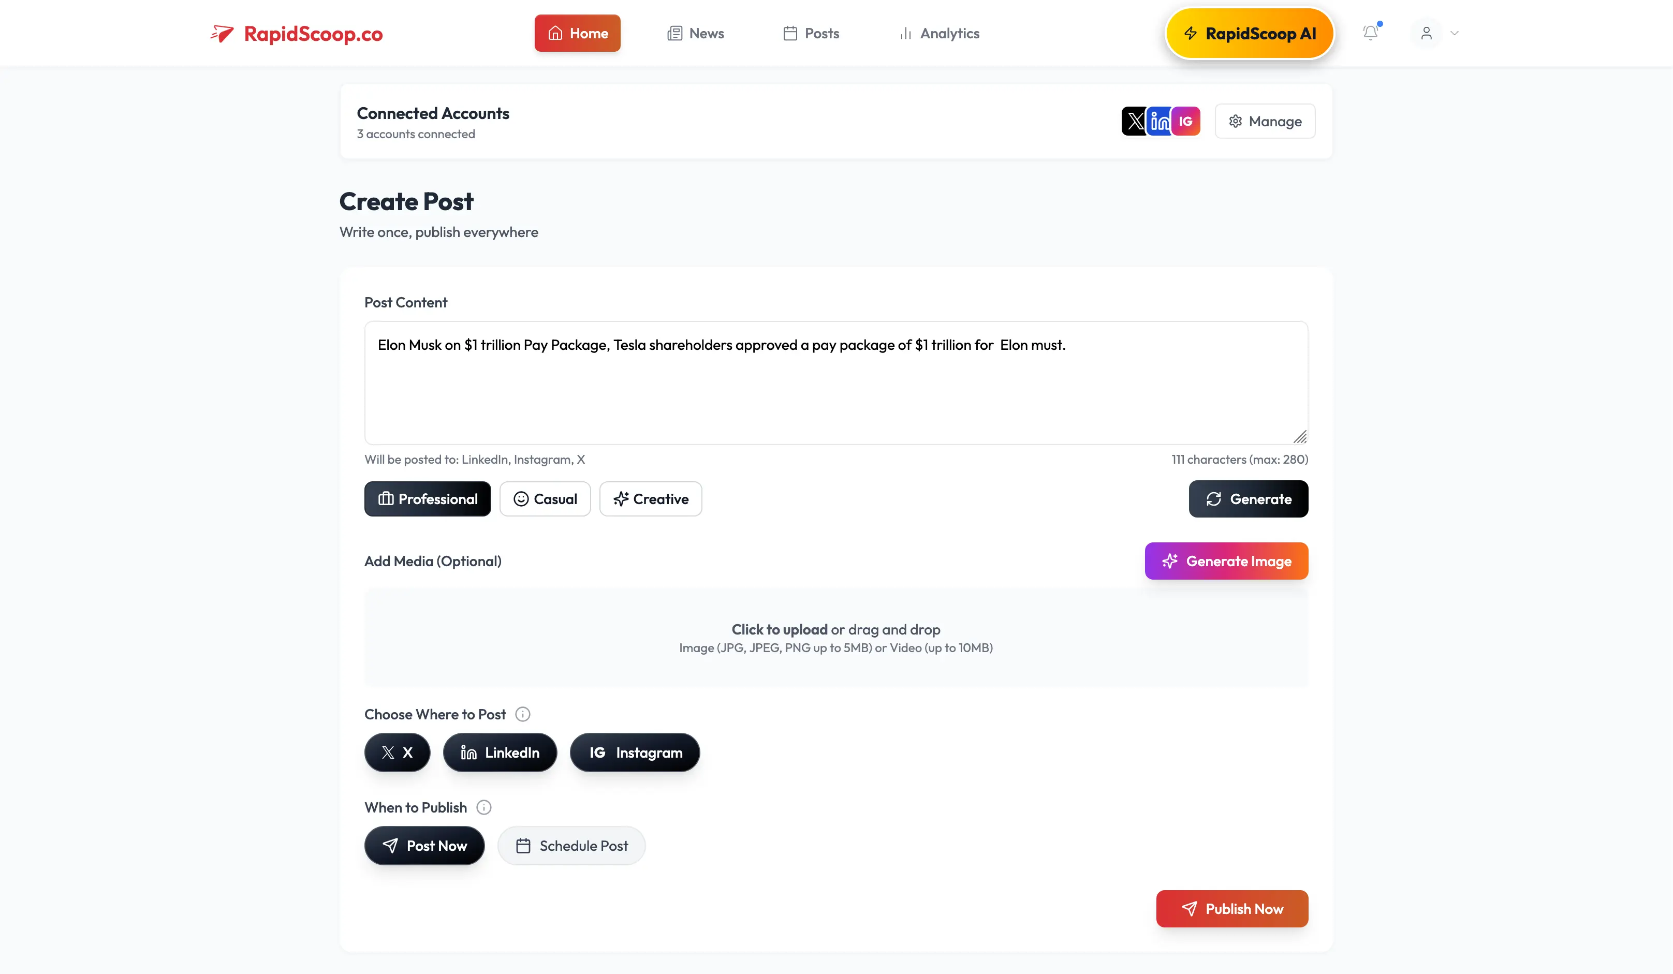
Task: Open the user profile avatar icon
Action: tap(1426, 33)
